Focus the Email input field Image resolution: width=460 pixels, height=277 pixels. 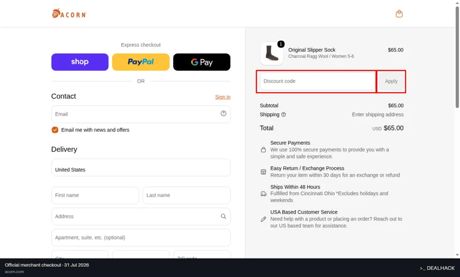pyautogui.click(x=141, y=114)
